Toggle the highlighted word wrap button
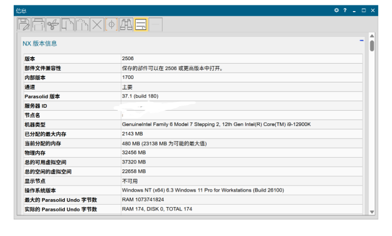392x236 pixels. [x=141, y=24]
